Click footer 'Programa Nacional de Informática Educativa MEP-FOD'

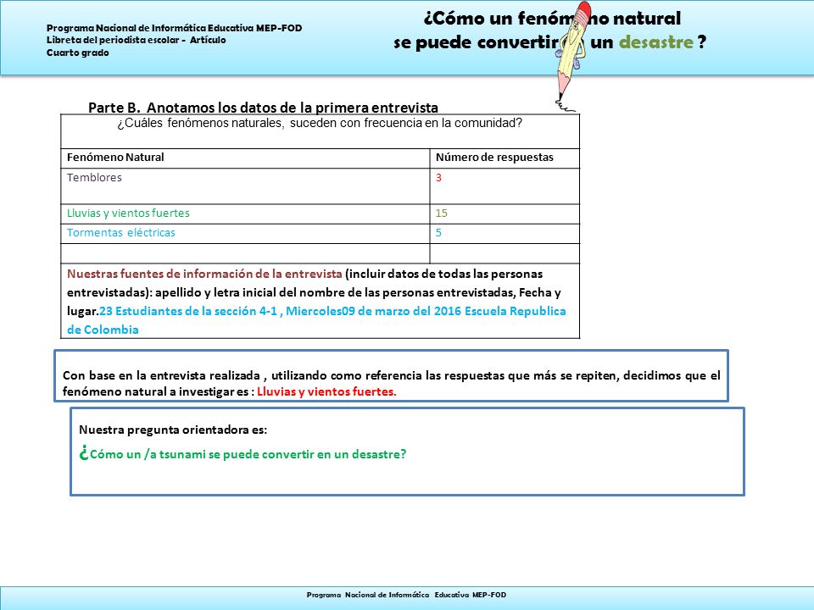click(406, 595)
